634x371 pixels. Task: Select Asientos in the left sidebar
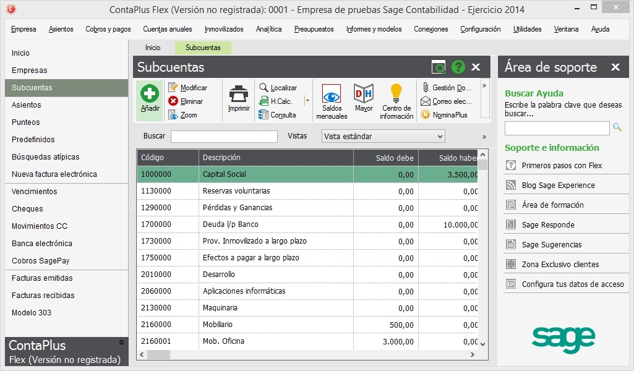click(x=27, y=105)
